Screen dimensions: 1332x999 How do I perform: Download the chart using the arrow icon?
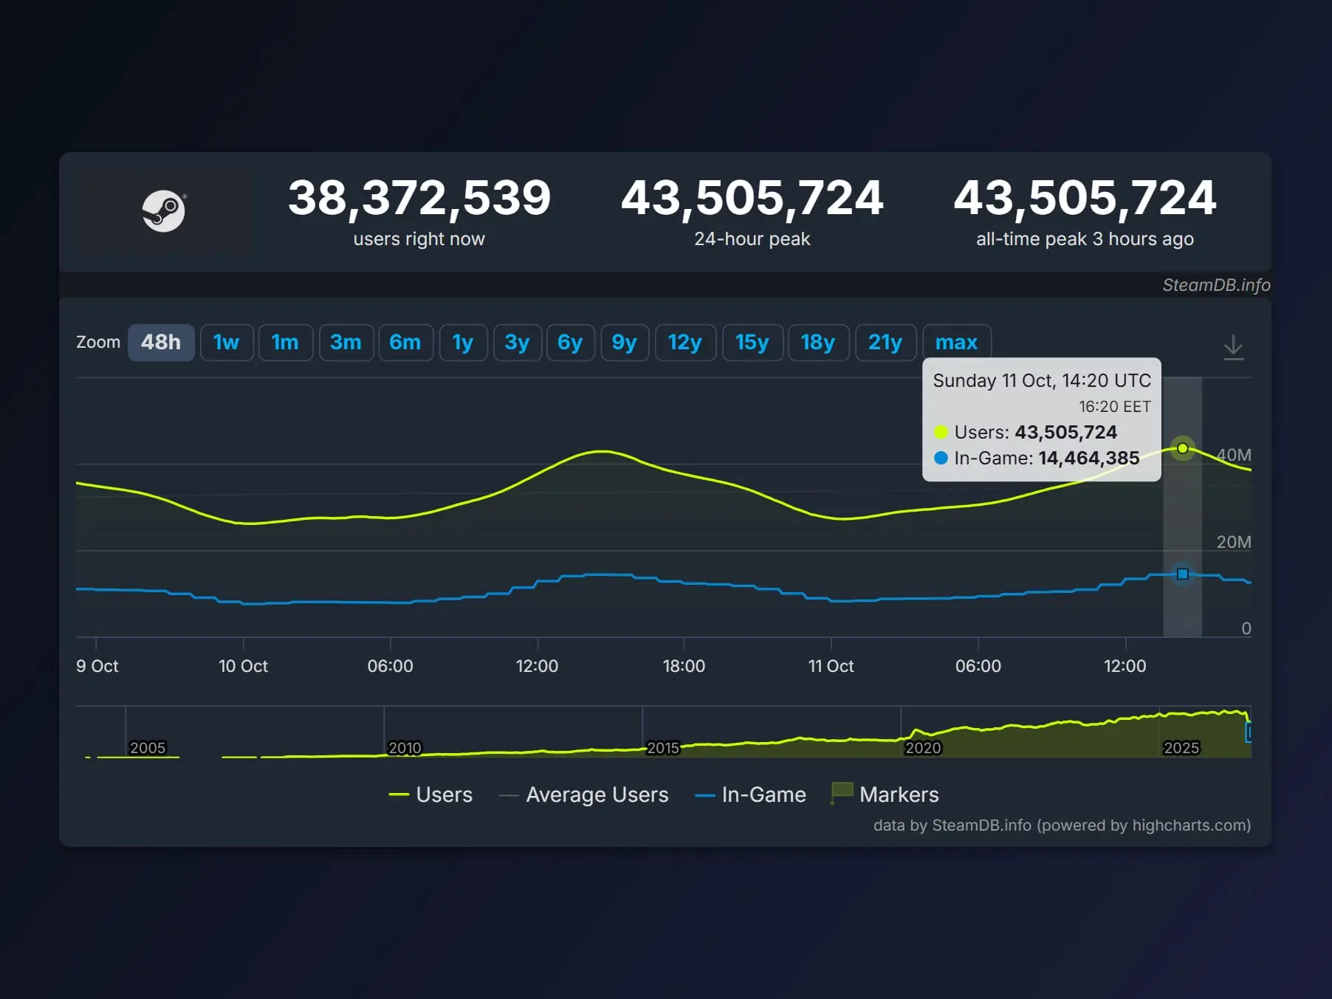coord(1233,346)
